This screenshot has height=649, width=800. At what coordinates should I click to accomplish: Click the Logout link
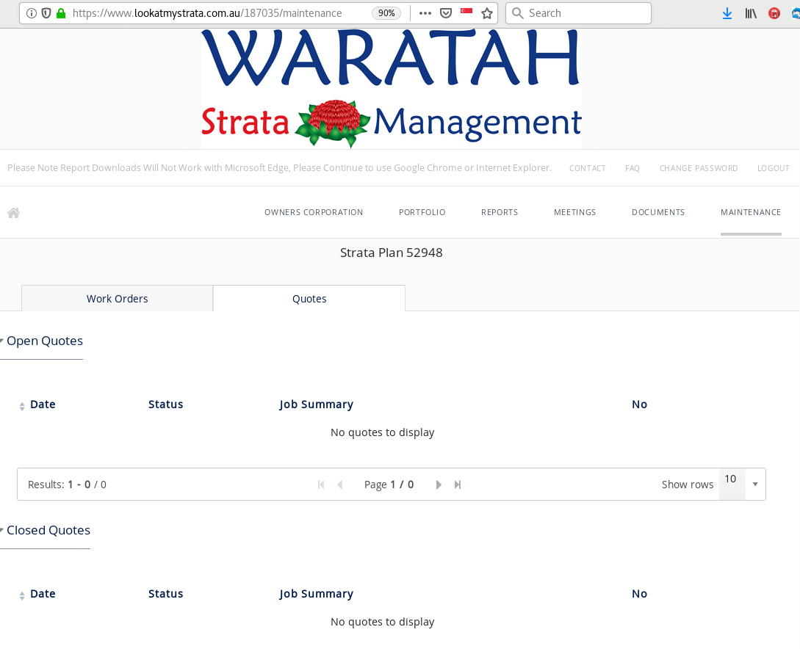774,168
